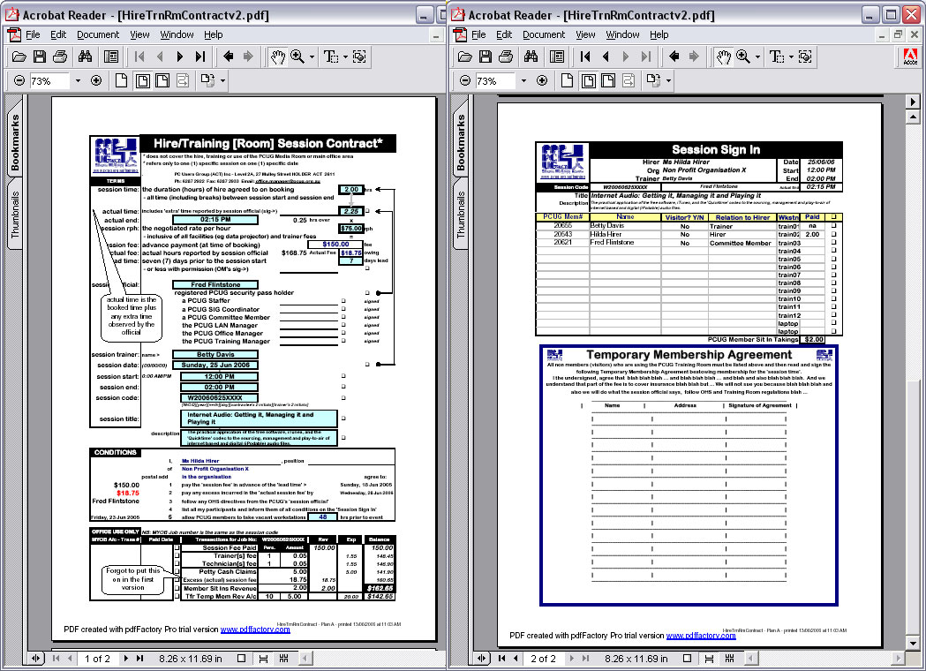The width and height of the screenshot is (926, 671).
Task: Open file using right window's folder icon
Action: pyautogui.click(x=465, y=57)
